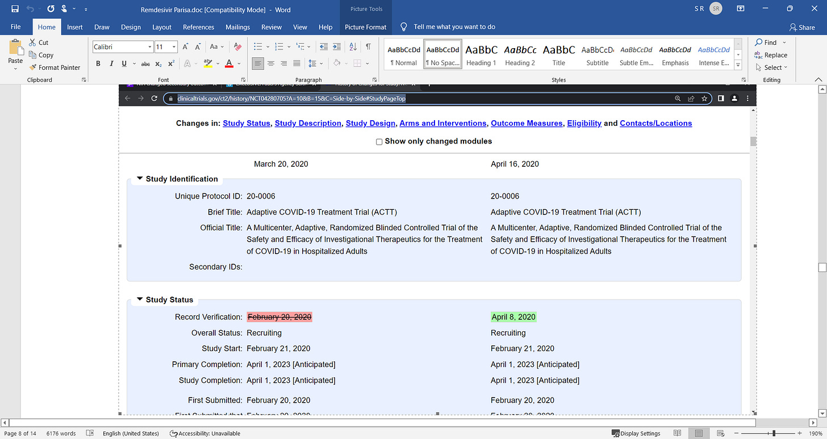Expand the Paste options arrow
The height and width of the screenshot is (439, 827).
15,69
